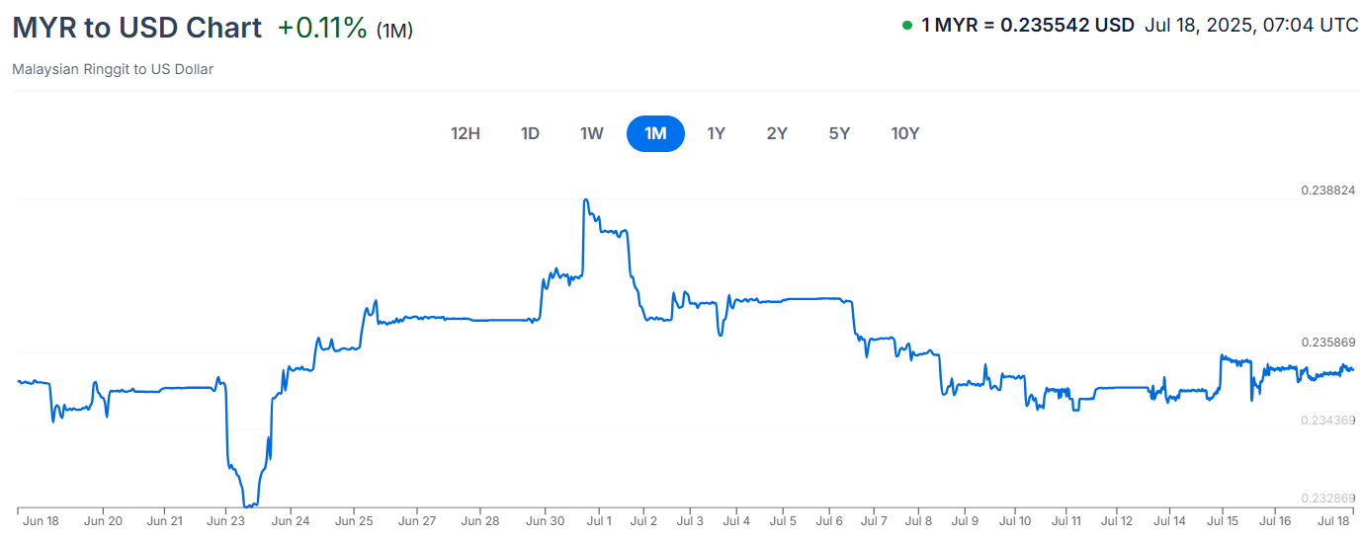Click the 0.238824 y-axis label
Viewport: 1362px width, 536px height.
[x=1327, y=190]
